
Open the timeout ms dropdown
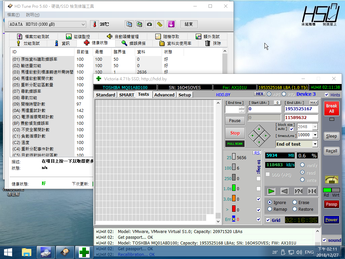pyautogui.click(x=315, y=135)
